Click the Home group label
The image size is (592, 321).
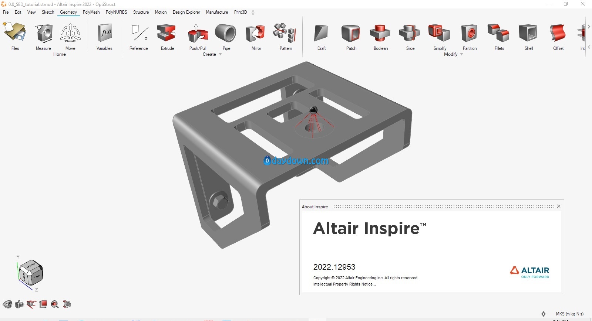[x=59, y=54]
